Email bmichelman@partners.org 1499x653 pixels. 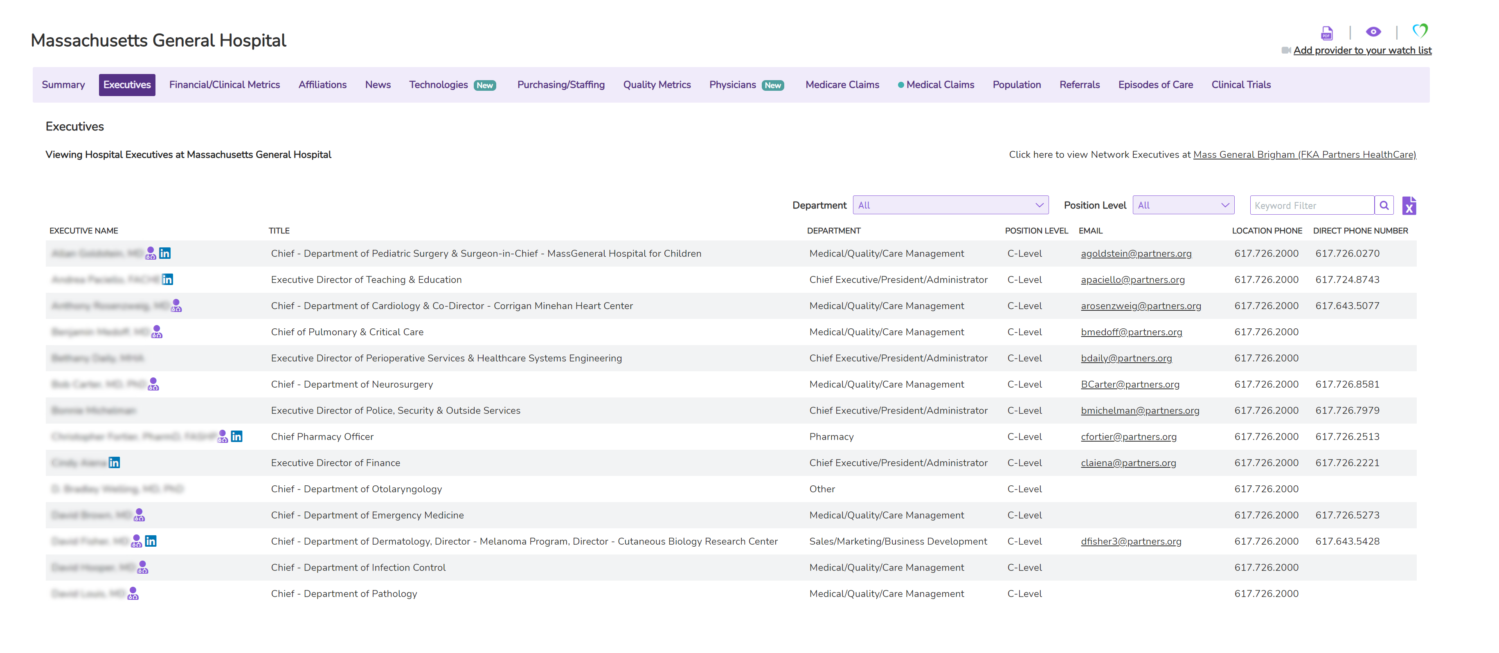pos(1140,411)
